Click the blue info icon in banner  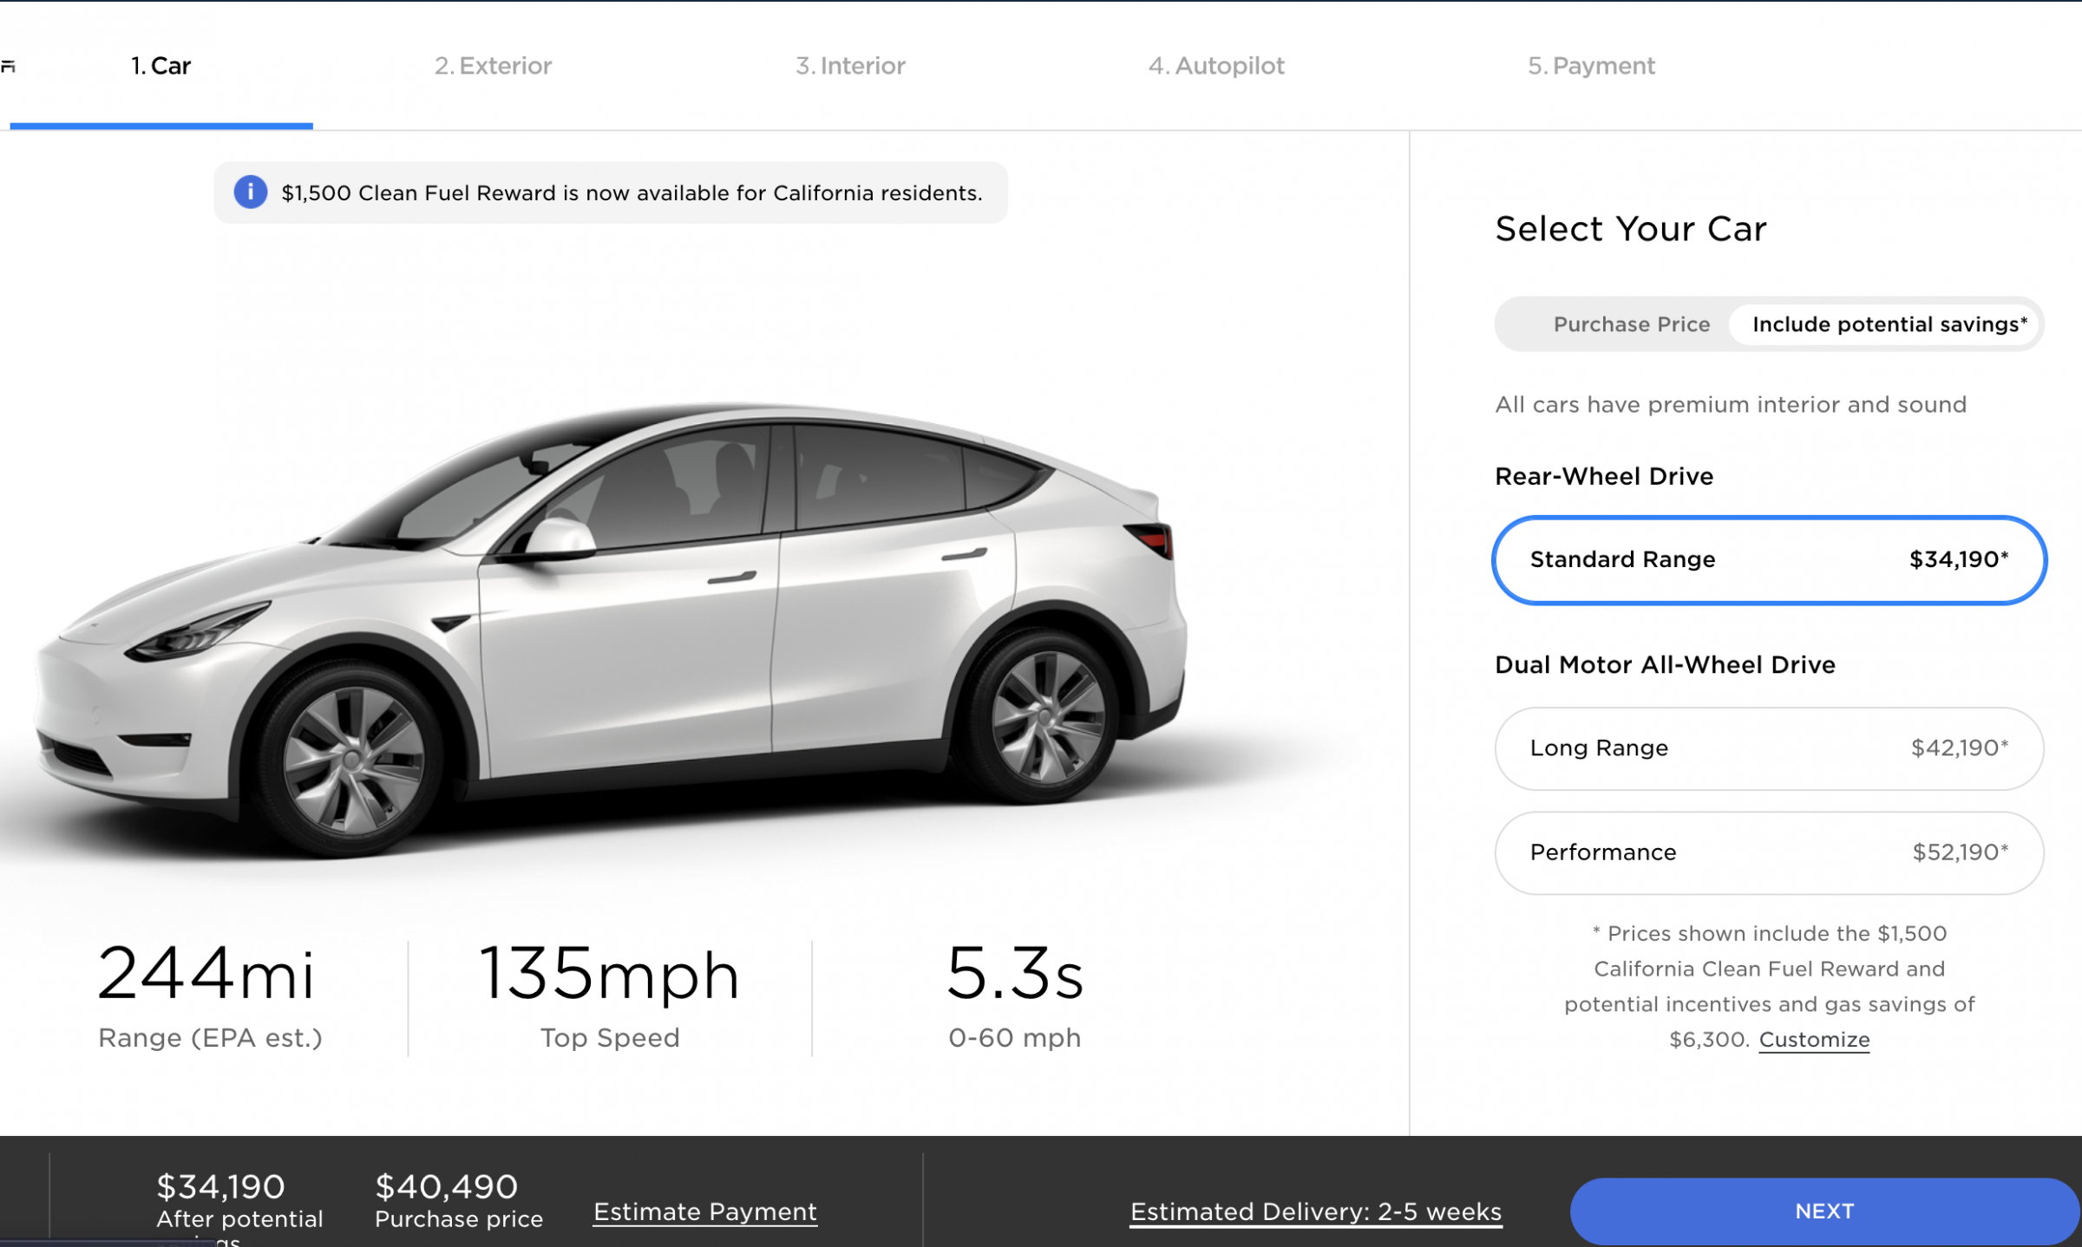tap(250, 192)
